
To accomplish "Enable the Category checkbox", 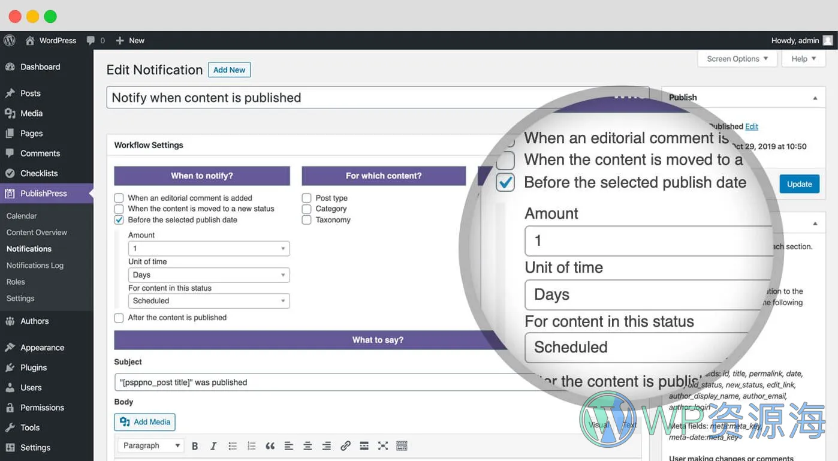I will [306, 209].
